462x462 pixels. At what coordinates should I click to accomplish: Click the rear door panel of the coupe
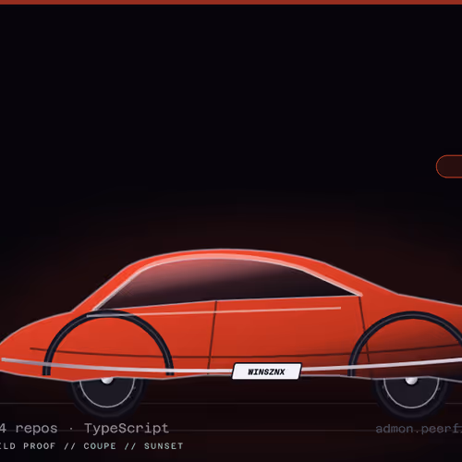(x=286, y=330)
